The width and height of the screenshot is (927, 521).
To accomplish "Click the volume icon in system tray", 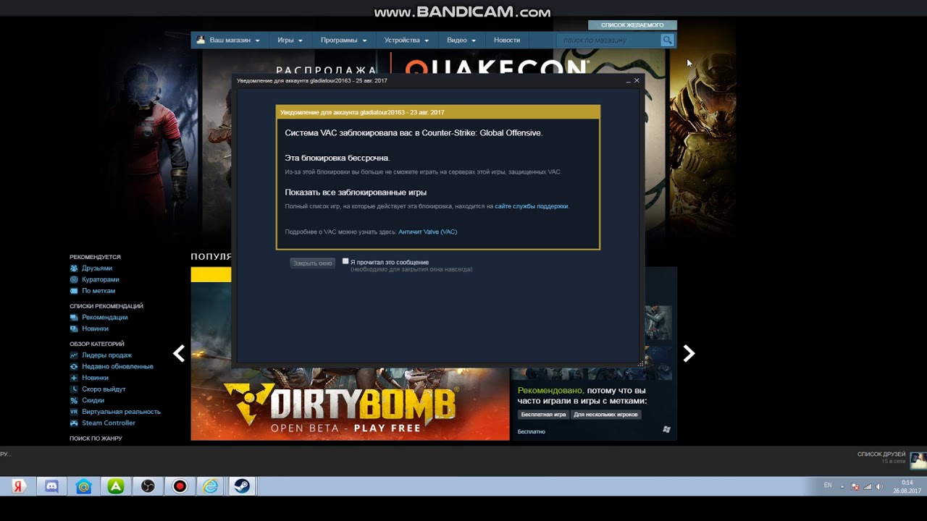I will click(881, 486).
